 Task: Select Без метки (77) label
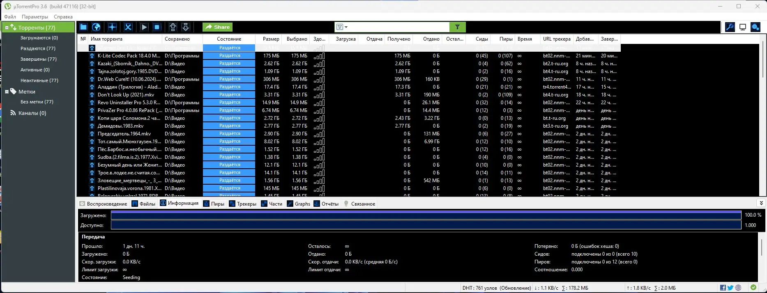tap(37, 102)
